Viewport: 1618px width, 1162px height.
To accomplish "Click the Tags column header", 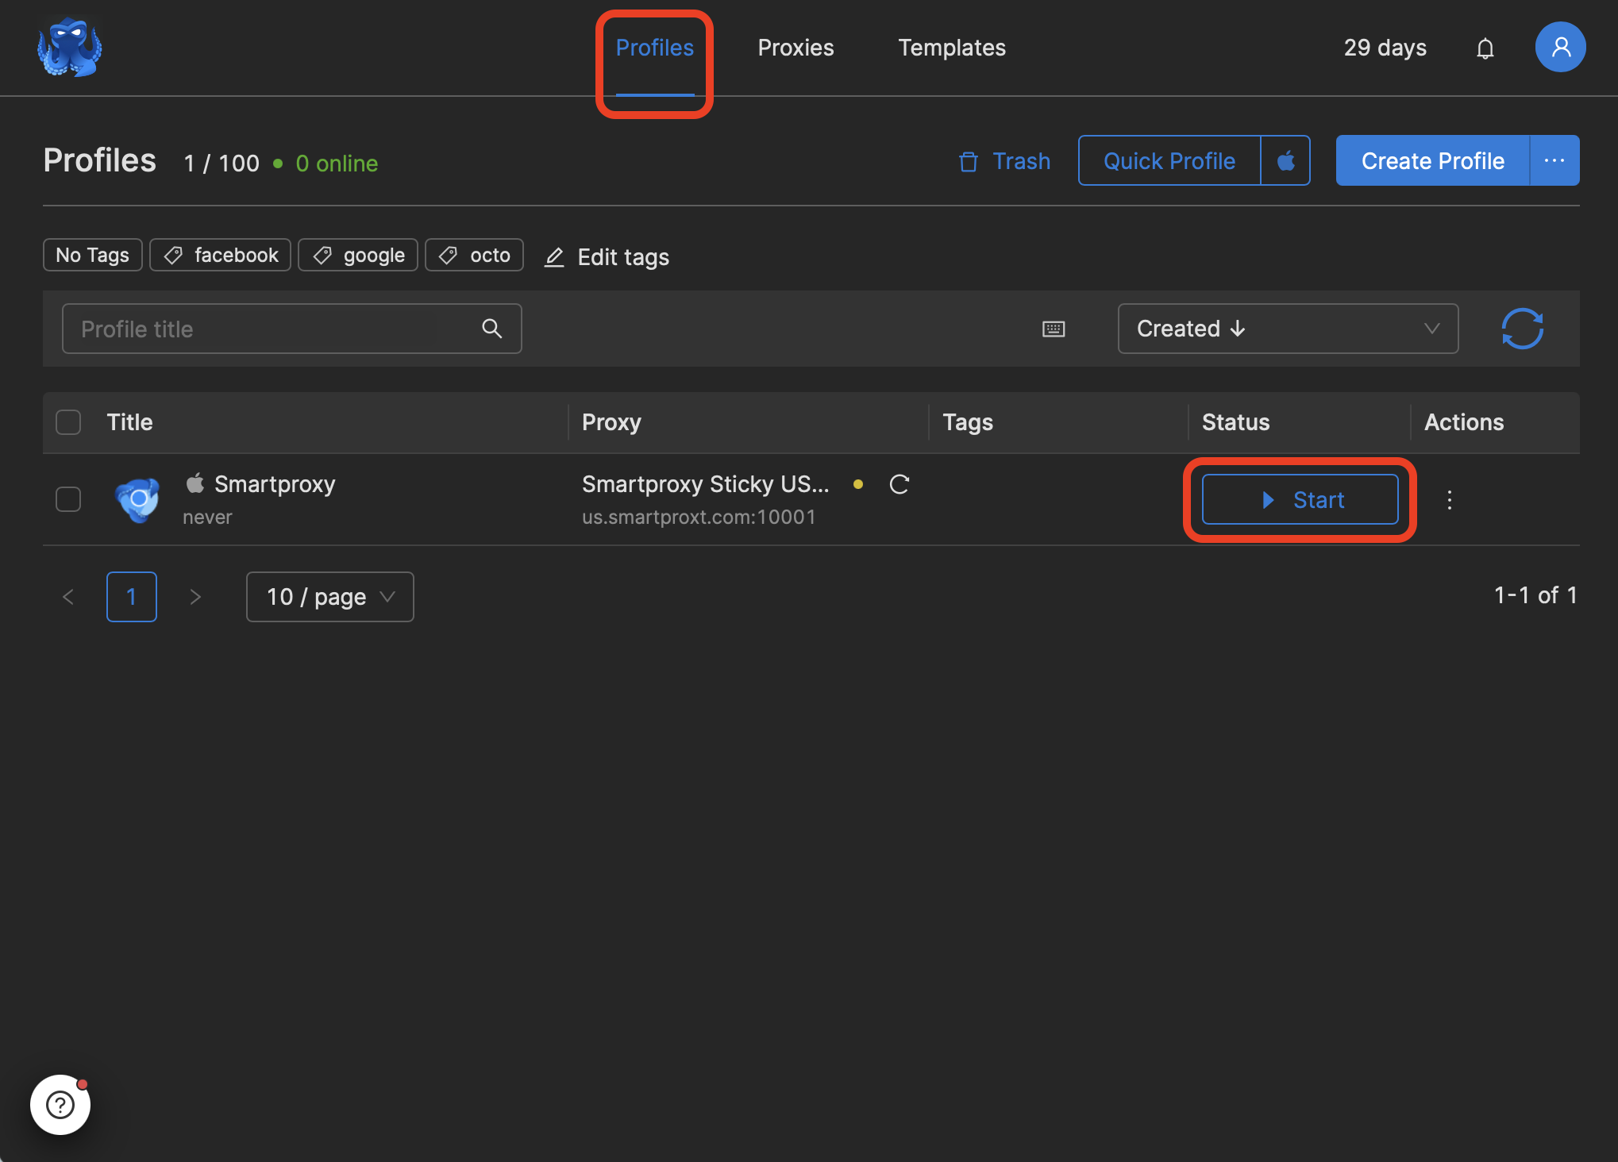I will pyautogui.click(x=968, y=422).
